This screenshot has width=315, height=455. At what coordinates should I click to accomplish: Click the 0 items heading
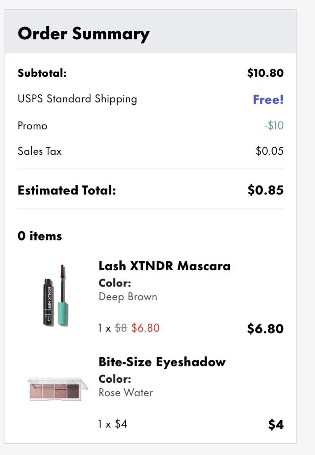click(40, 236)
